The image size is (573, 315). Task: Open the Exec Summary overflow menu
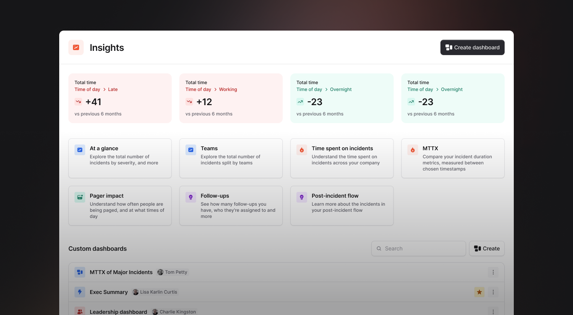click(x=493, y=292)
